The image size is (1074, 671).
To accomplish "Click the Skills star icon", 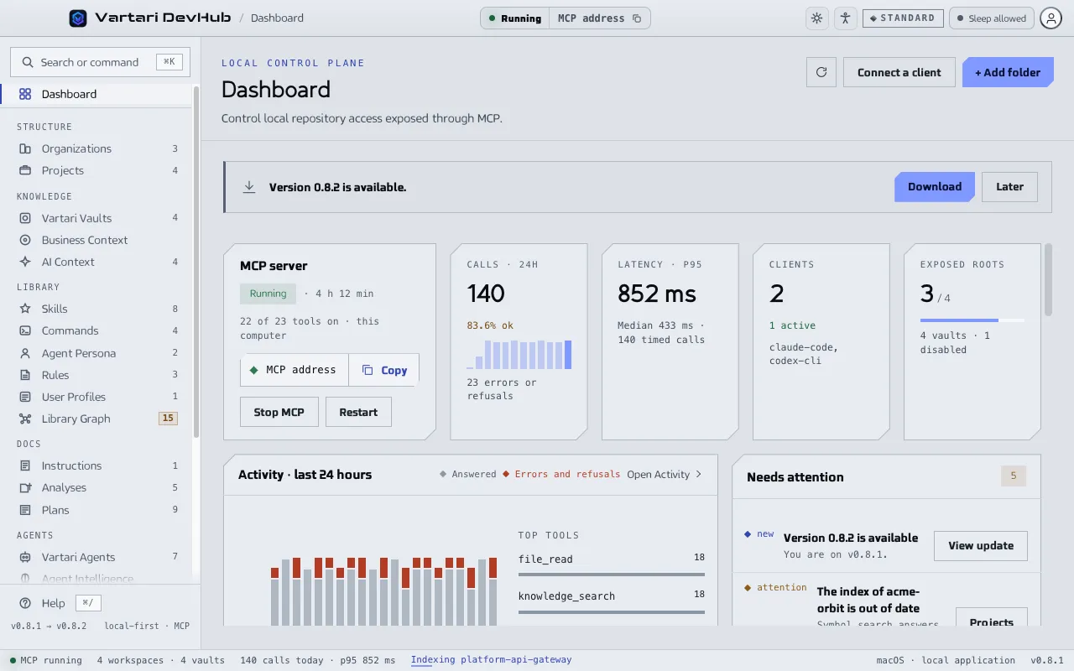I will tap(25, 309).
